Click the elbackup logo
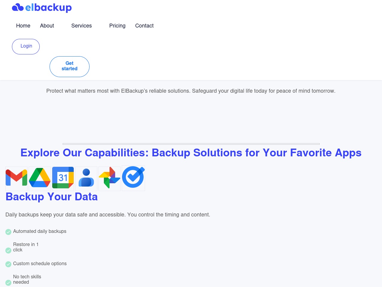This screenshot has width=382, height=287. pos(42,7)
